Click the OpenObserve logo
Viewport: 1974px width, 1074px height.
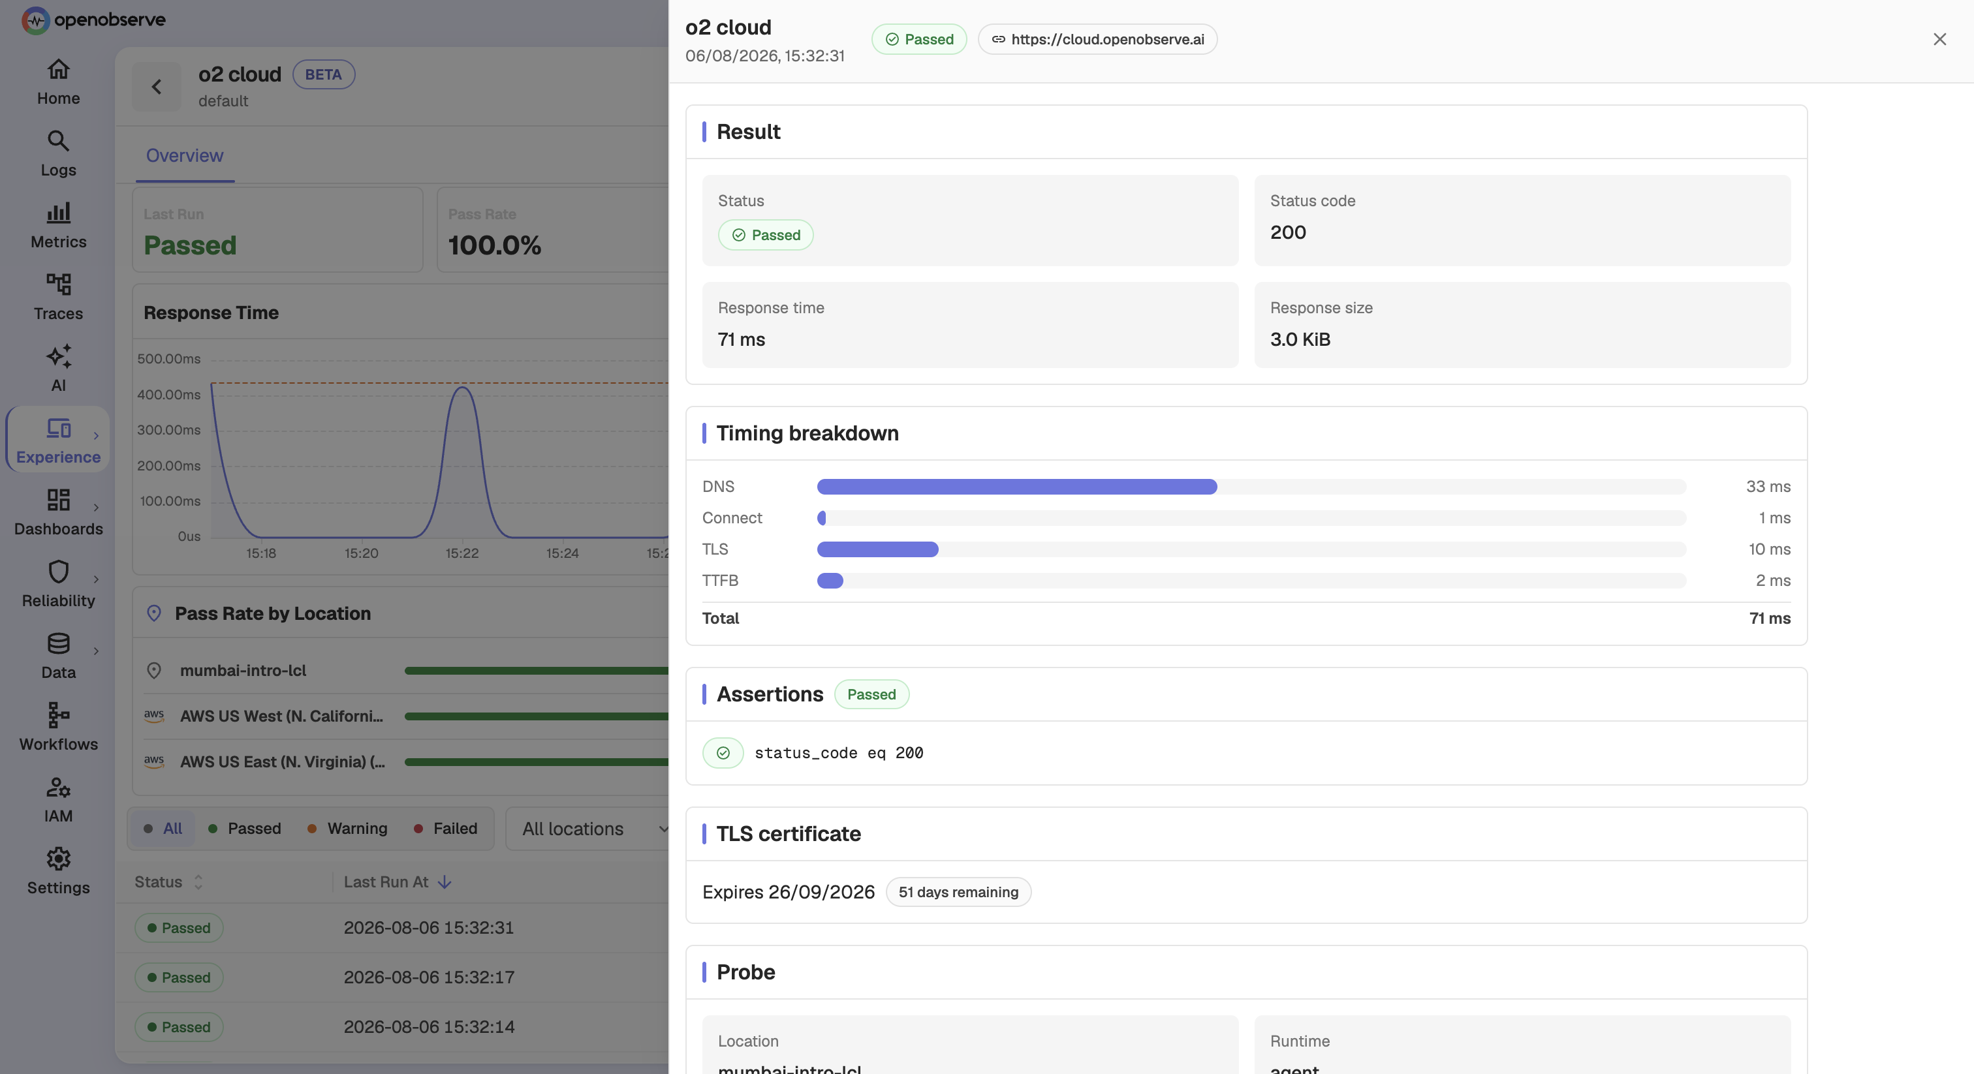pos(93,20)
